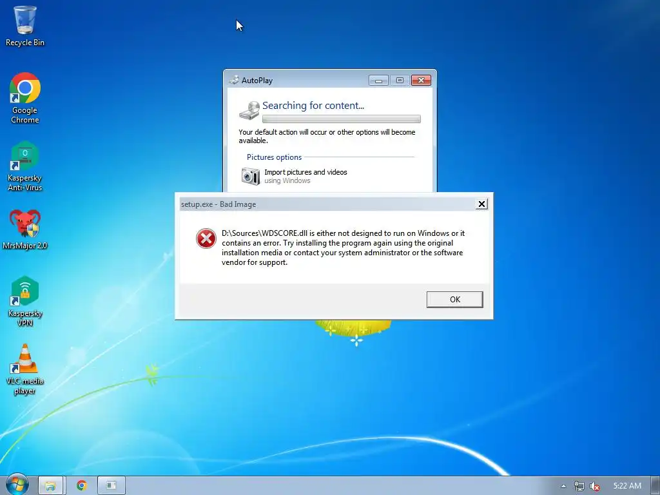Click the WDSCORE.dll error message text
The height and width of the screenshot is (495, 660).
[343, 247]
